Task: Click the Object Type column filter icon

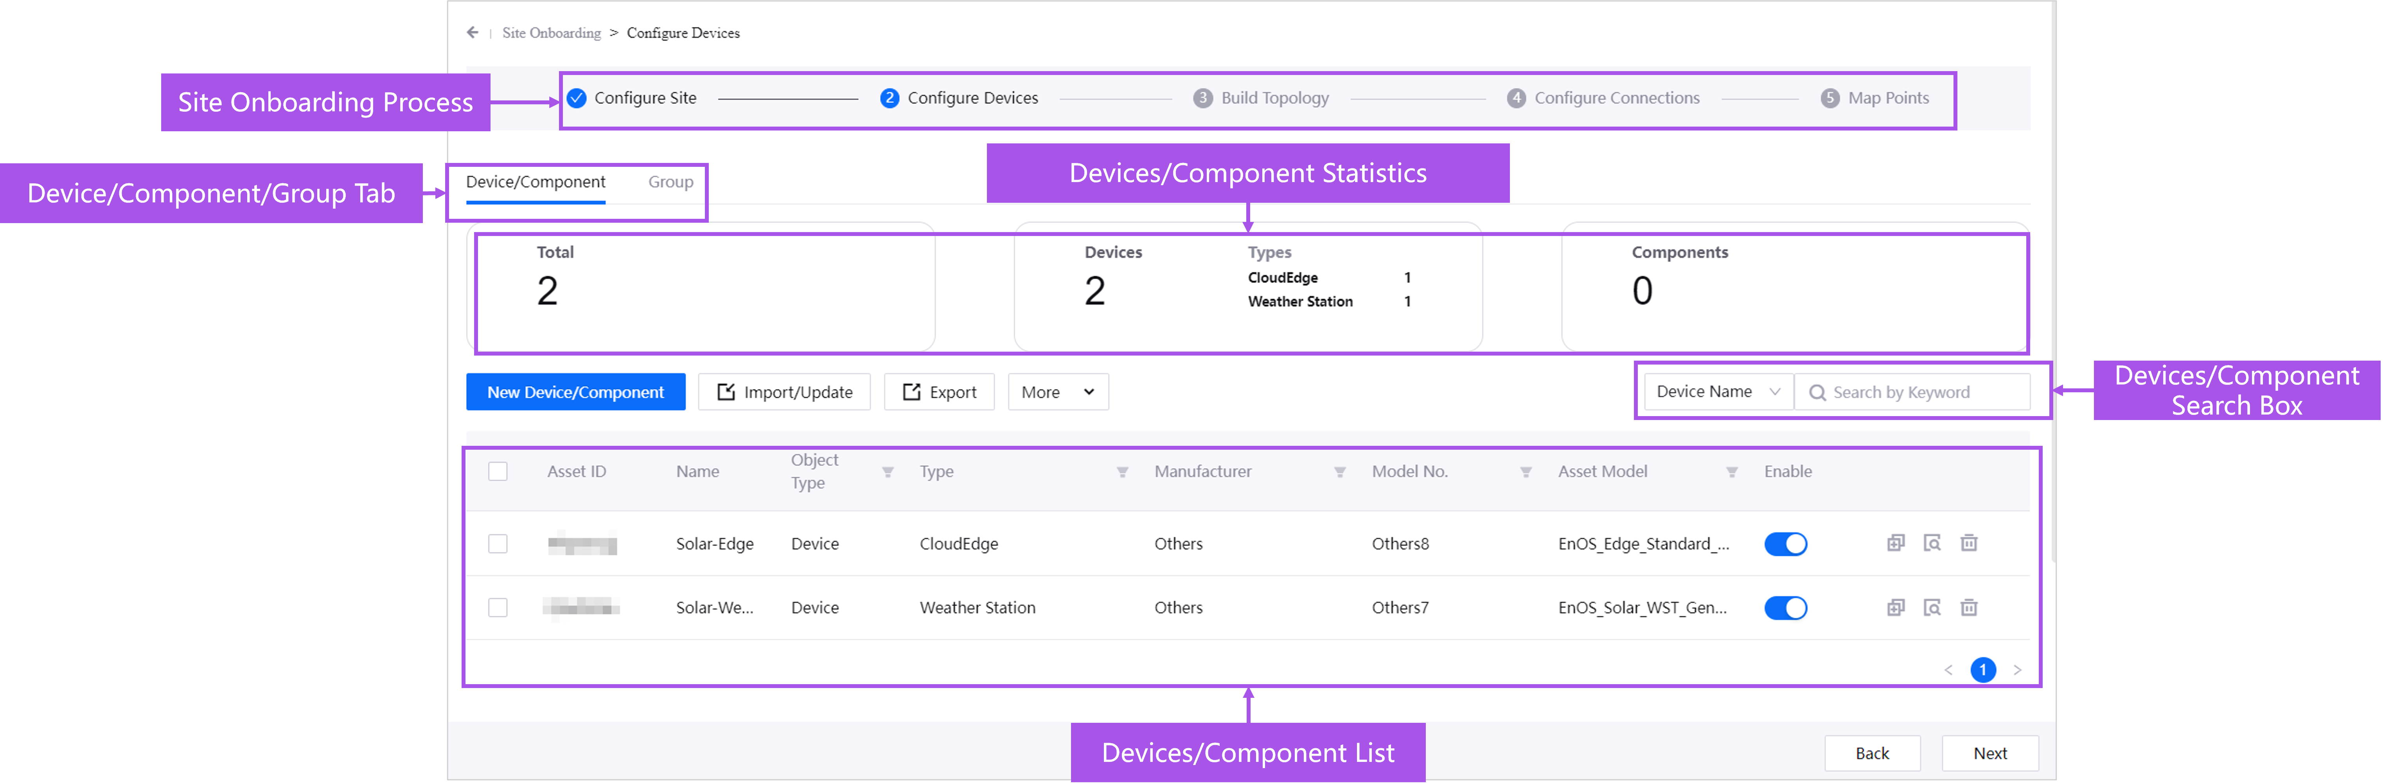Action: tap(887, 472)
